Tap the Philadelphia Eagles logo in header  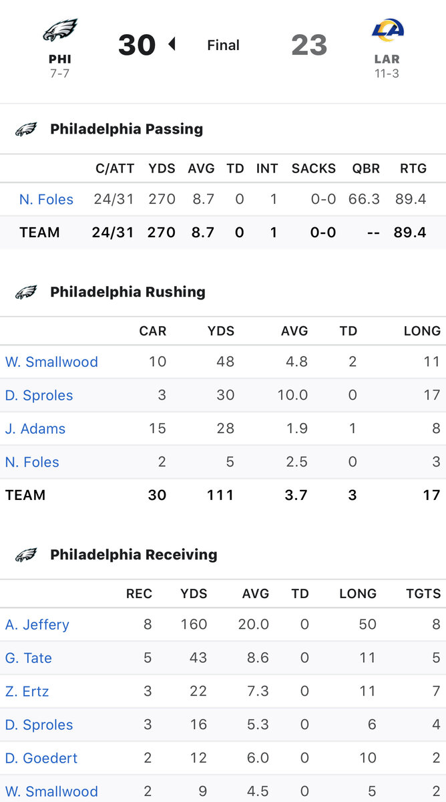click(x=60, y=31)
